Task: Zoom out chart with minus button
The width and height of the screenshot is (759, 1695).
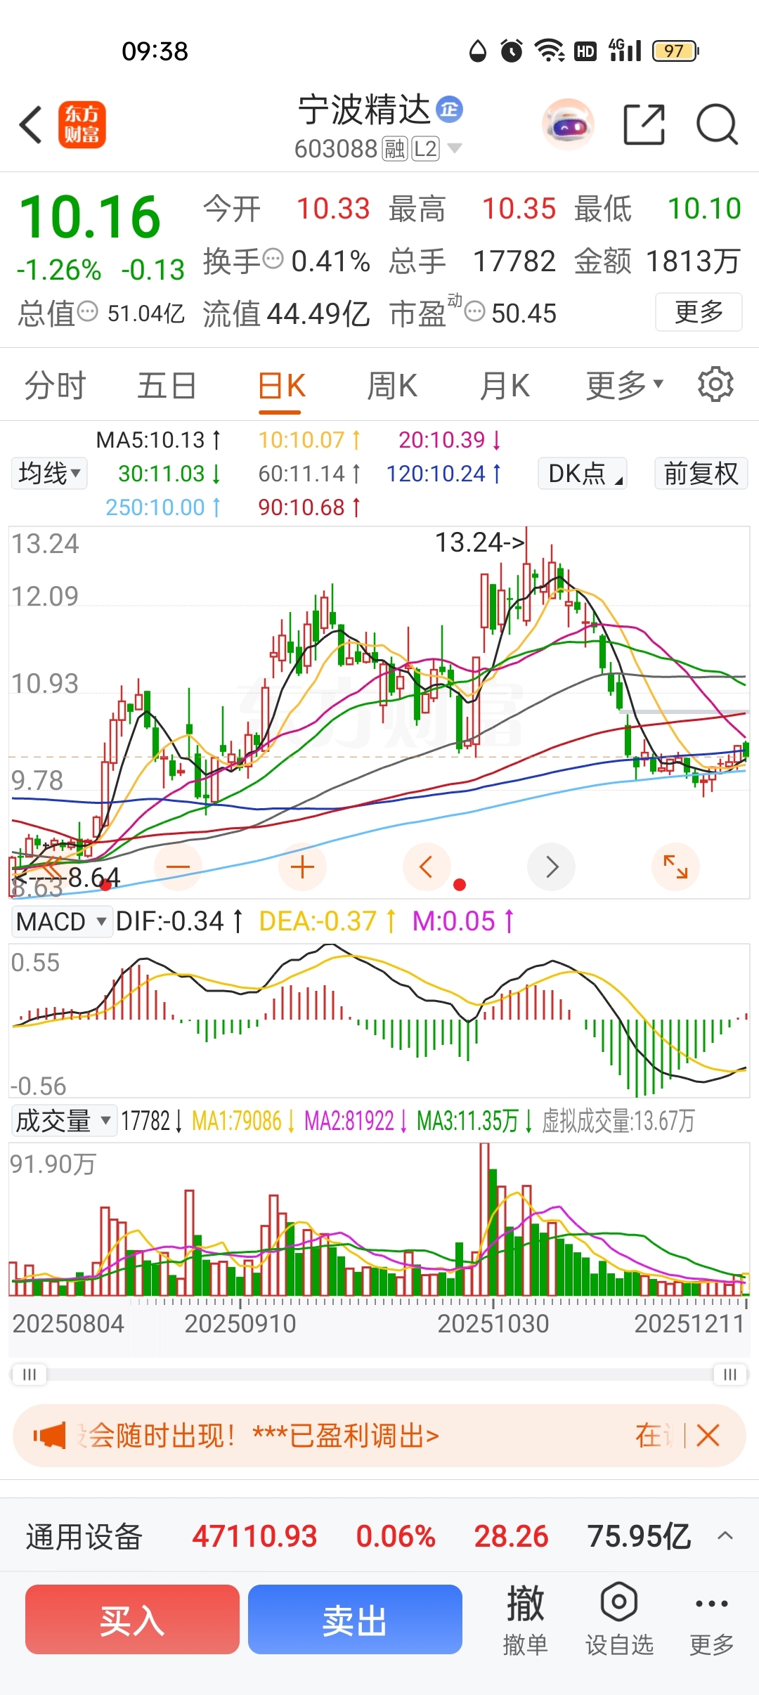Action: point(178,867)
